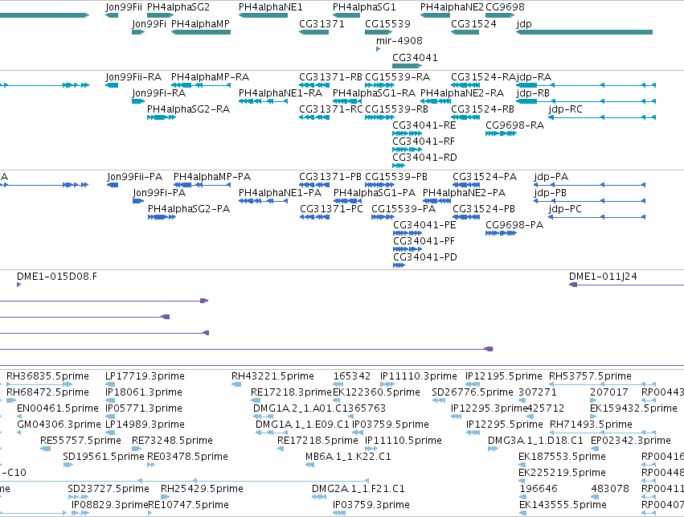This screenshot has width=684, height=517.
Task: Click clone DME1-015D08.F label
Action: (x=57, y=277)
